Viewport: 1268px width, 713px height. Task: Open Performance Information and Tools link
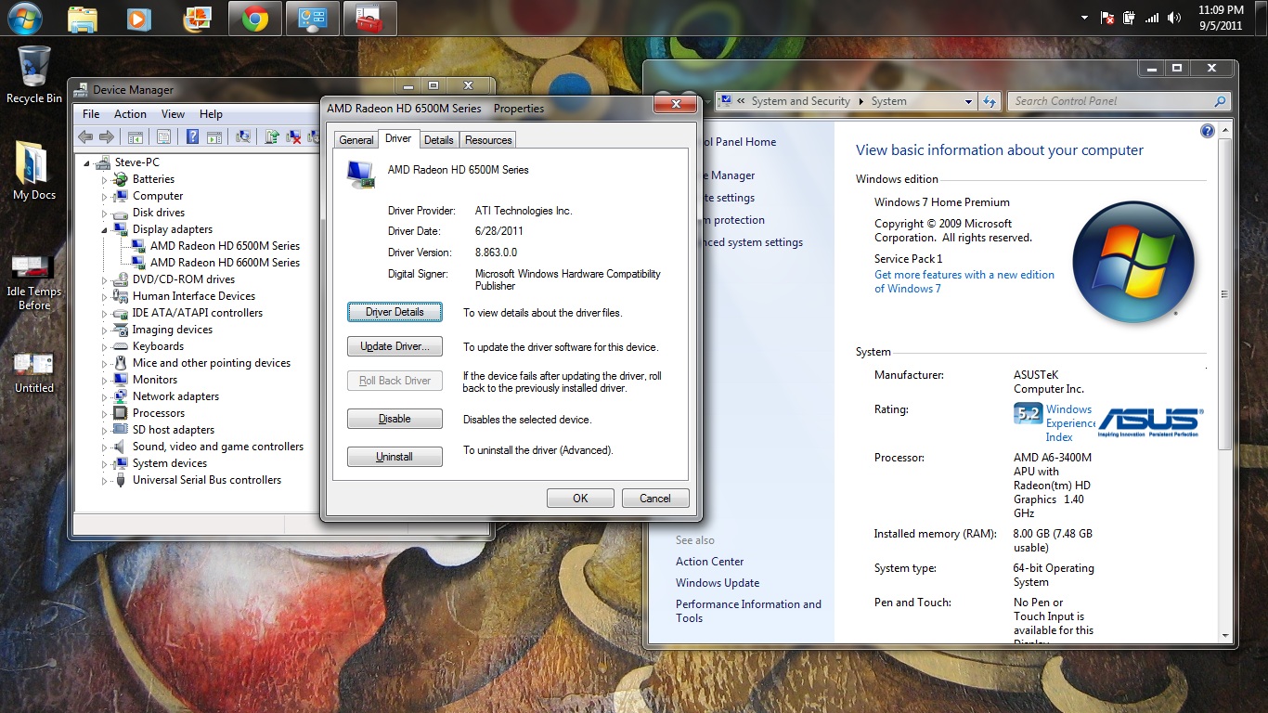point(748,611)
